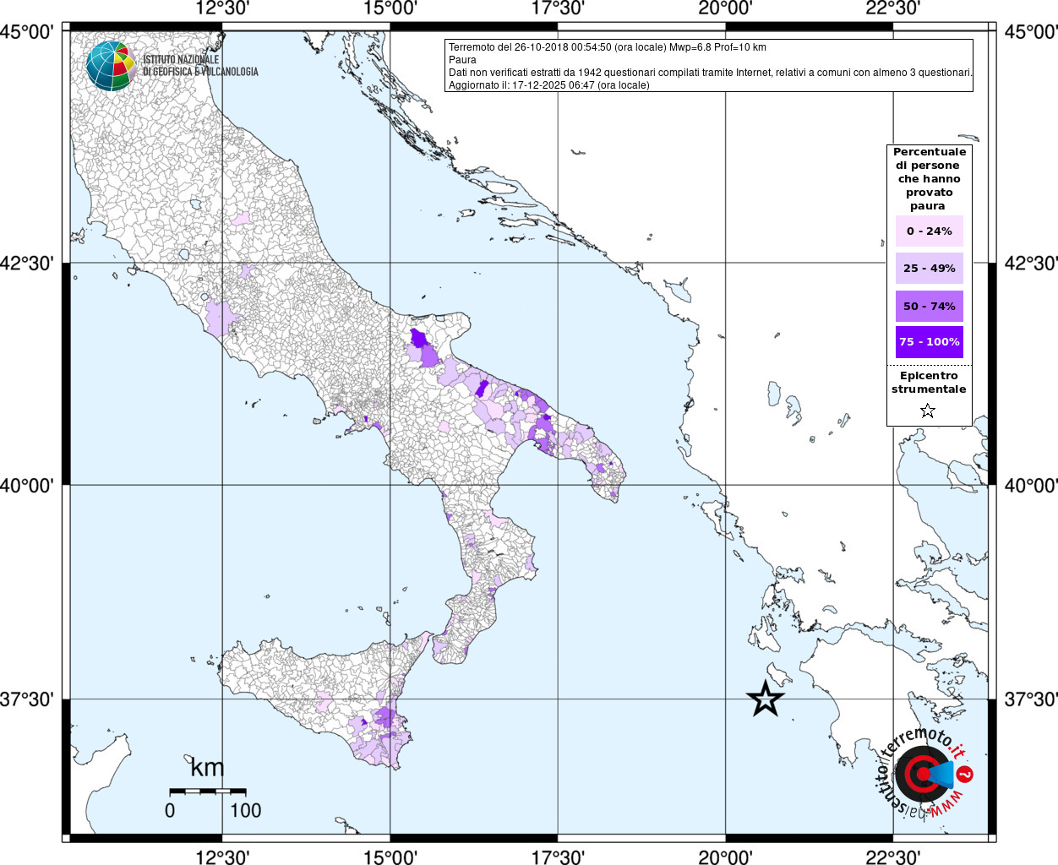Click the top 15°00' longitude label

[x=390, y=9]
